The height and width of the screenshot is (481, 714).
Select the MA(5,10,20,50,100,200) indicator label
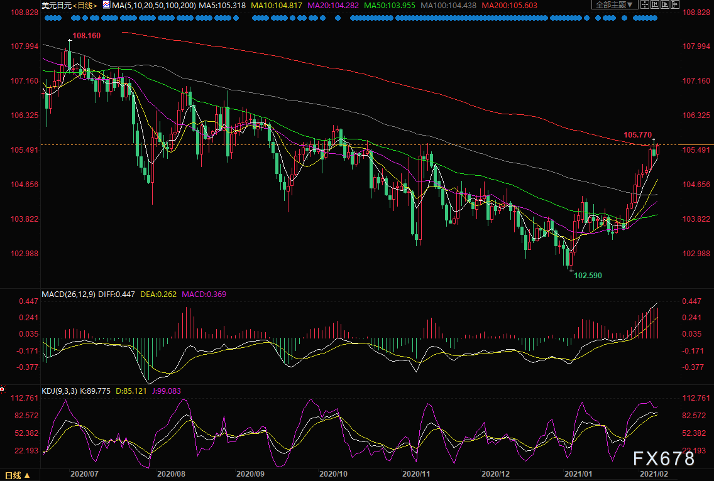(154, 6)
